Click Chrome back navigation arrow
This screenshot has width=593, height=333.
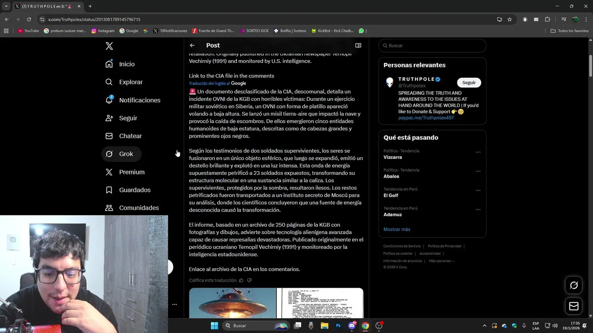[6, 19]
